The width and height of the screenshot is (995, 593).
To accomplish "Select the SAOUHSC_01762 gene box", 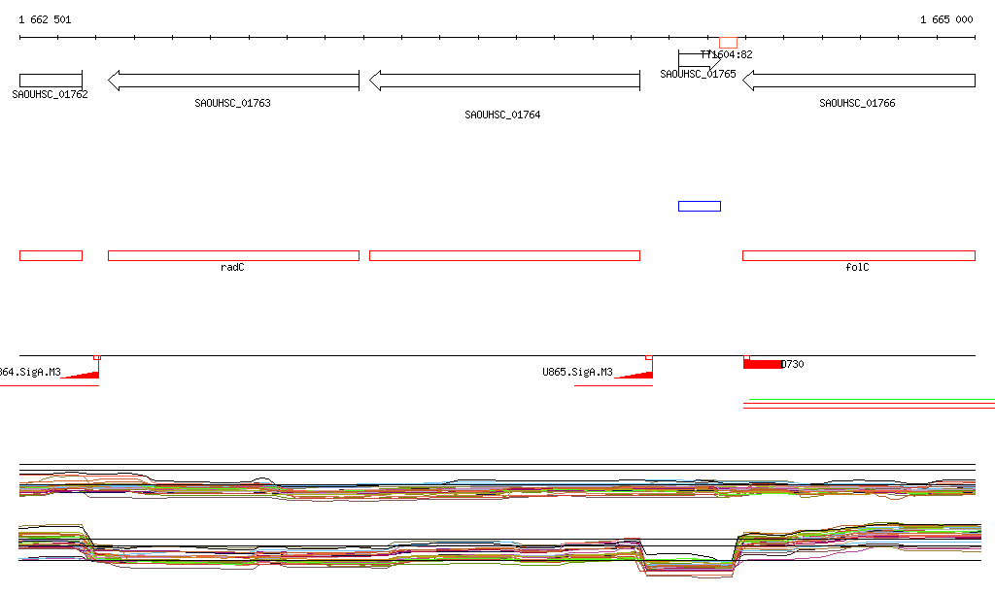I will [x=51, y=80].
